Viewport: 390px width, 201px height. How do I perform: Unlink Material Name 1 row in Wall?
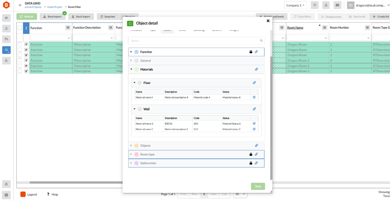coord(254,124)
